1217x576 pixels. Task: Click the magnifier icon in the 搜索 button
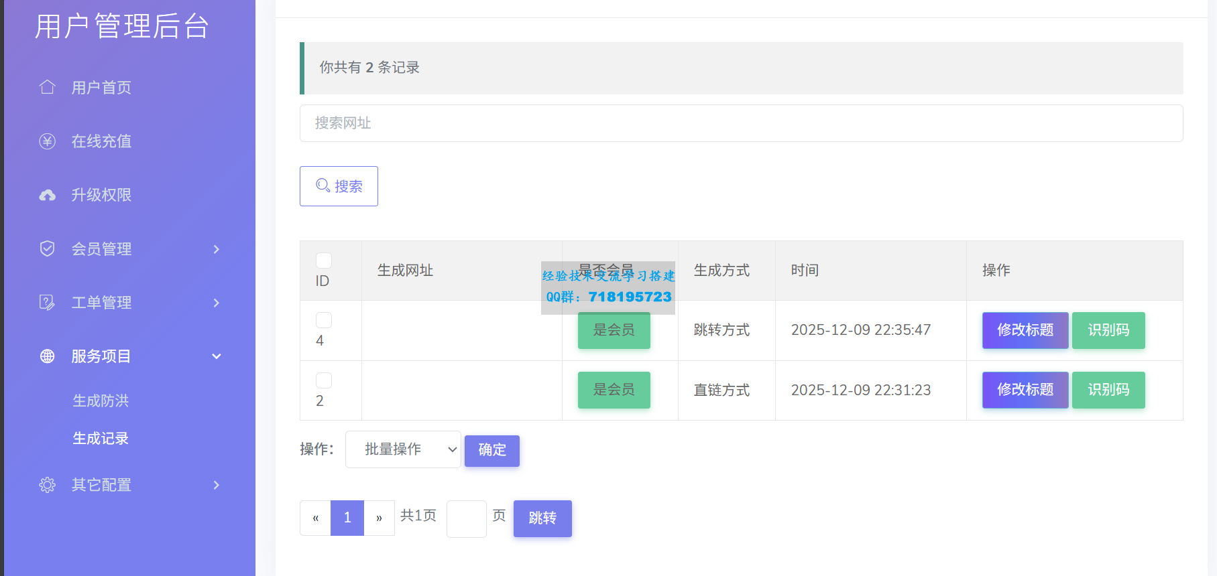[323, 186]
